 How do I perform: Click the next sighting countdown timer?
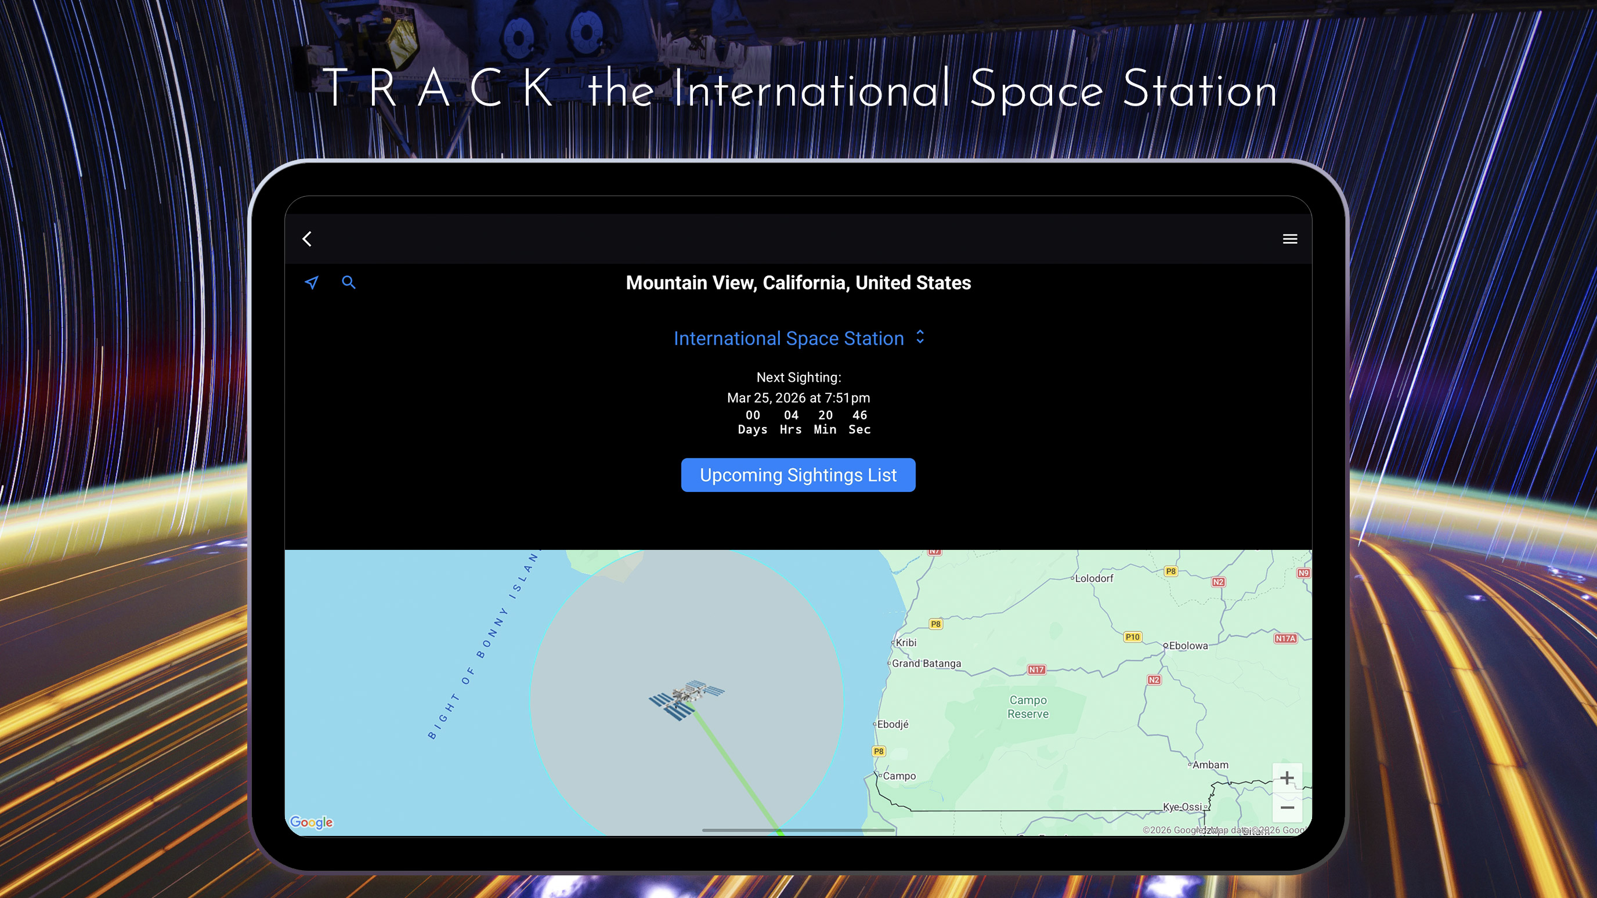point(804,422)
